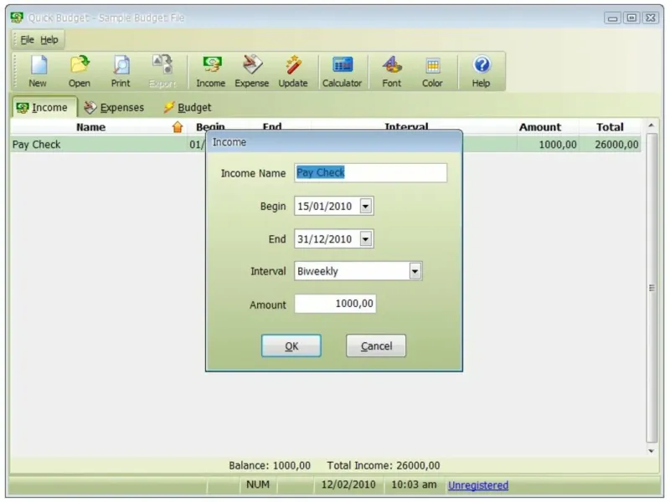This screenshot has height=502, width=670.
Task: Open a budget file from toolbar
Action: tap(80, 72)
